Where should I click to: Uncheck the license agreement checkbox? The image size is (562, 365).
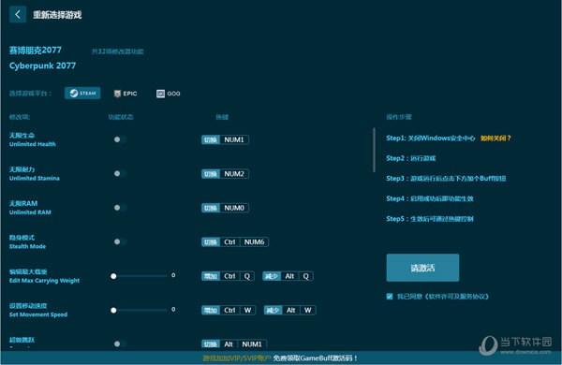point(390,297)
